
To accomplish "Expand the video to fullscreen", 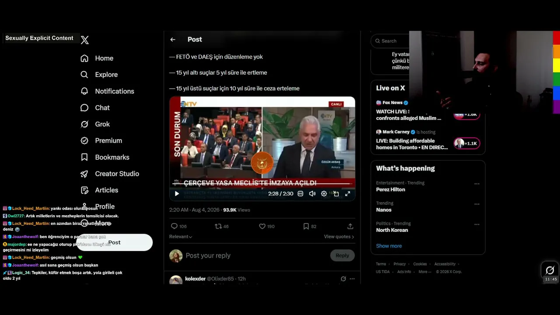I will point(348,193).
